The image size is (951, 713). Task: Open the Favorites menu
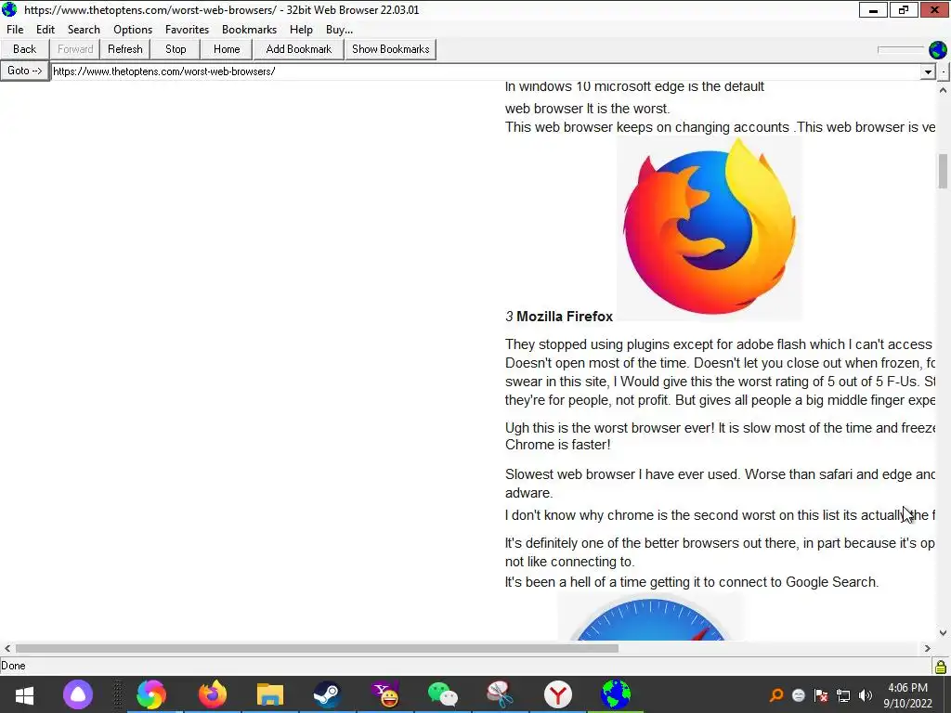point(187,30)
